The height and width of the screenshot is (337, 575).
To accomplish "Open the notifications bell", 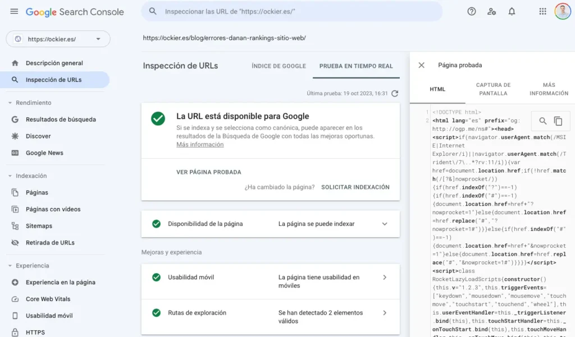I will point(512,11).
